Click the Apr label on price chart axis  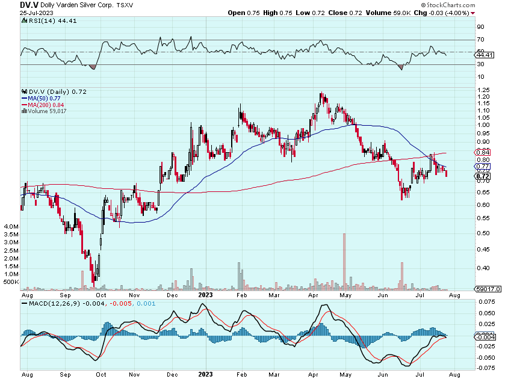pyautogui.click(x=313, y=295)
